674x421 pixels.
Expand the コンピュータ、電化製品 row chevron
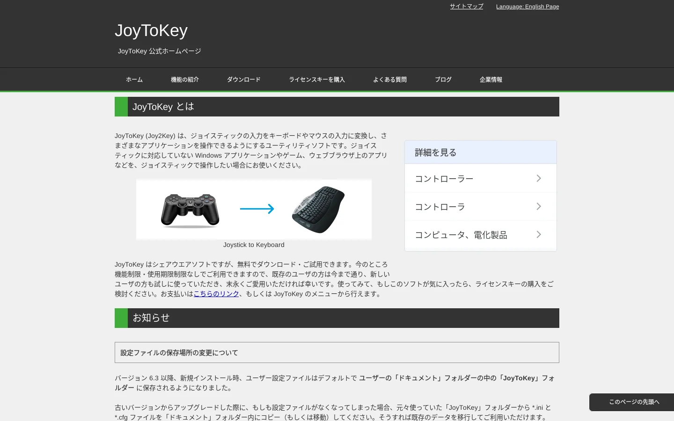(x=539, y=234)
